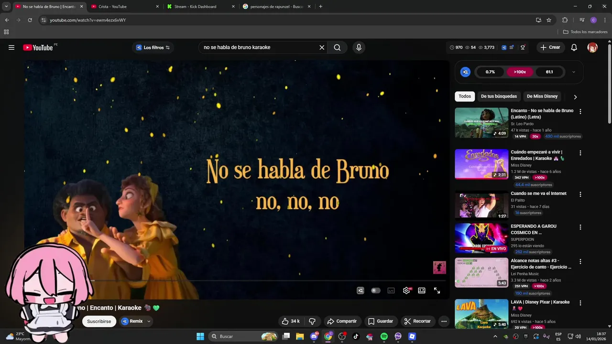The height and width of the screenshot is (344, 612).
Task: Click the Crear button
Action: (x=550, y=47)
